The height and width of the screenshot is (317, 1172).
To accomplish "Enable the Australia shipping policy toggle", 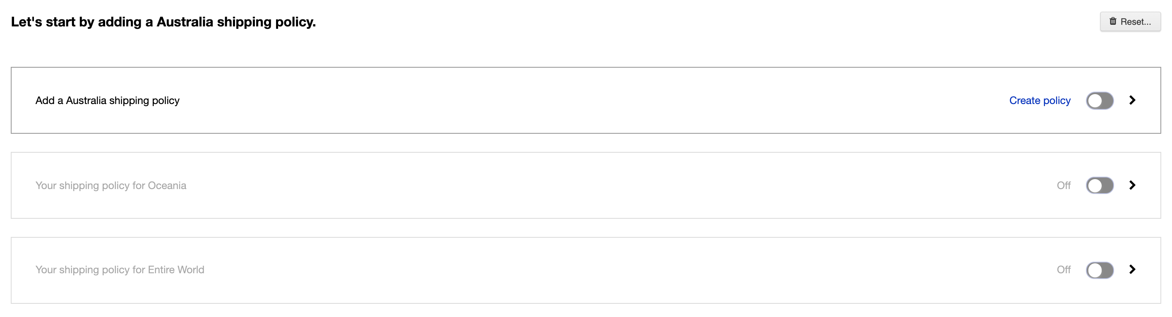I will click(1100, 101).
